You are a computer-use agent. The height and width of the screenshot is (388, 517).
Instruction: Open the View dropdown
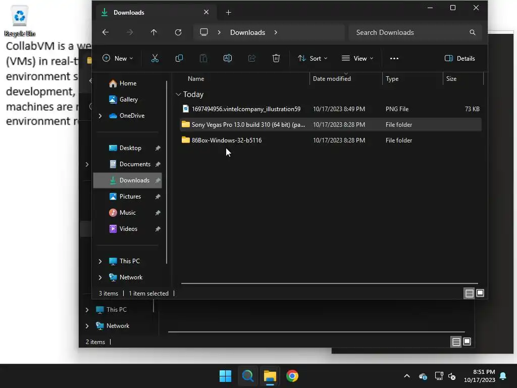357,59
